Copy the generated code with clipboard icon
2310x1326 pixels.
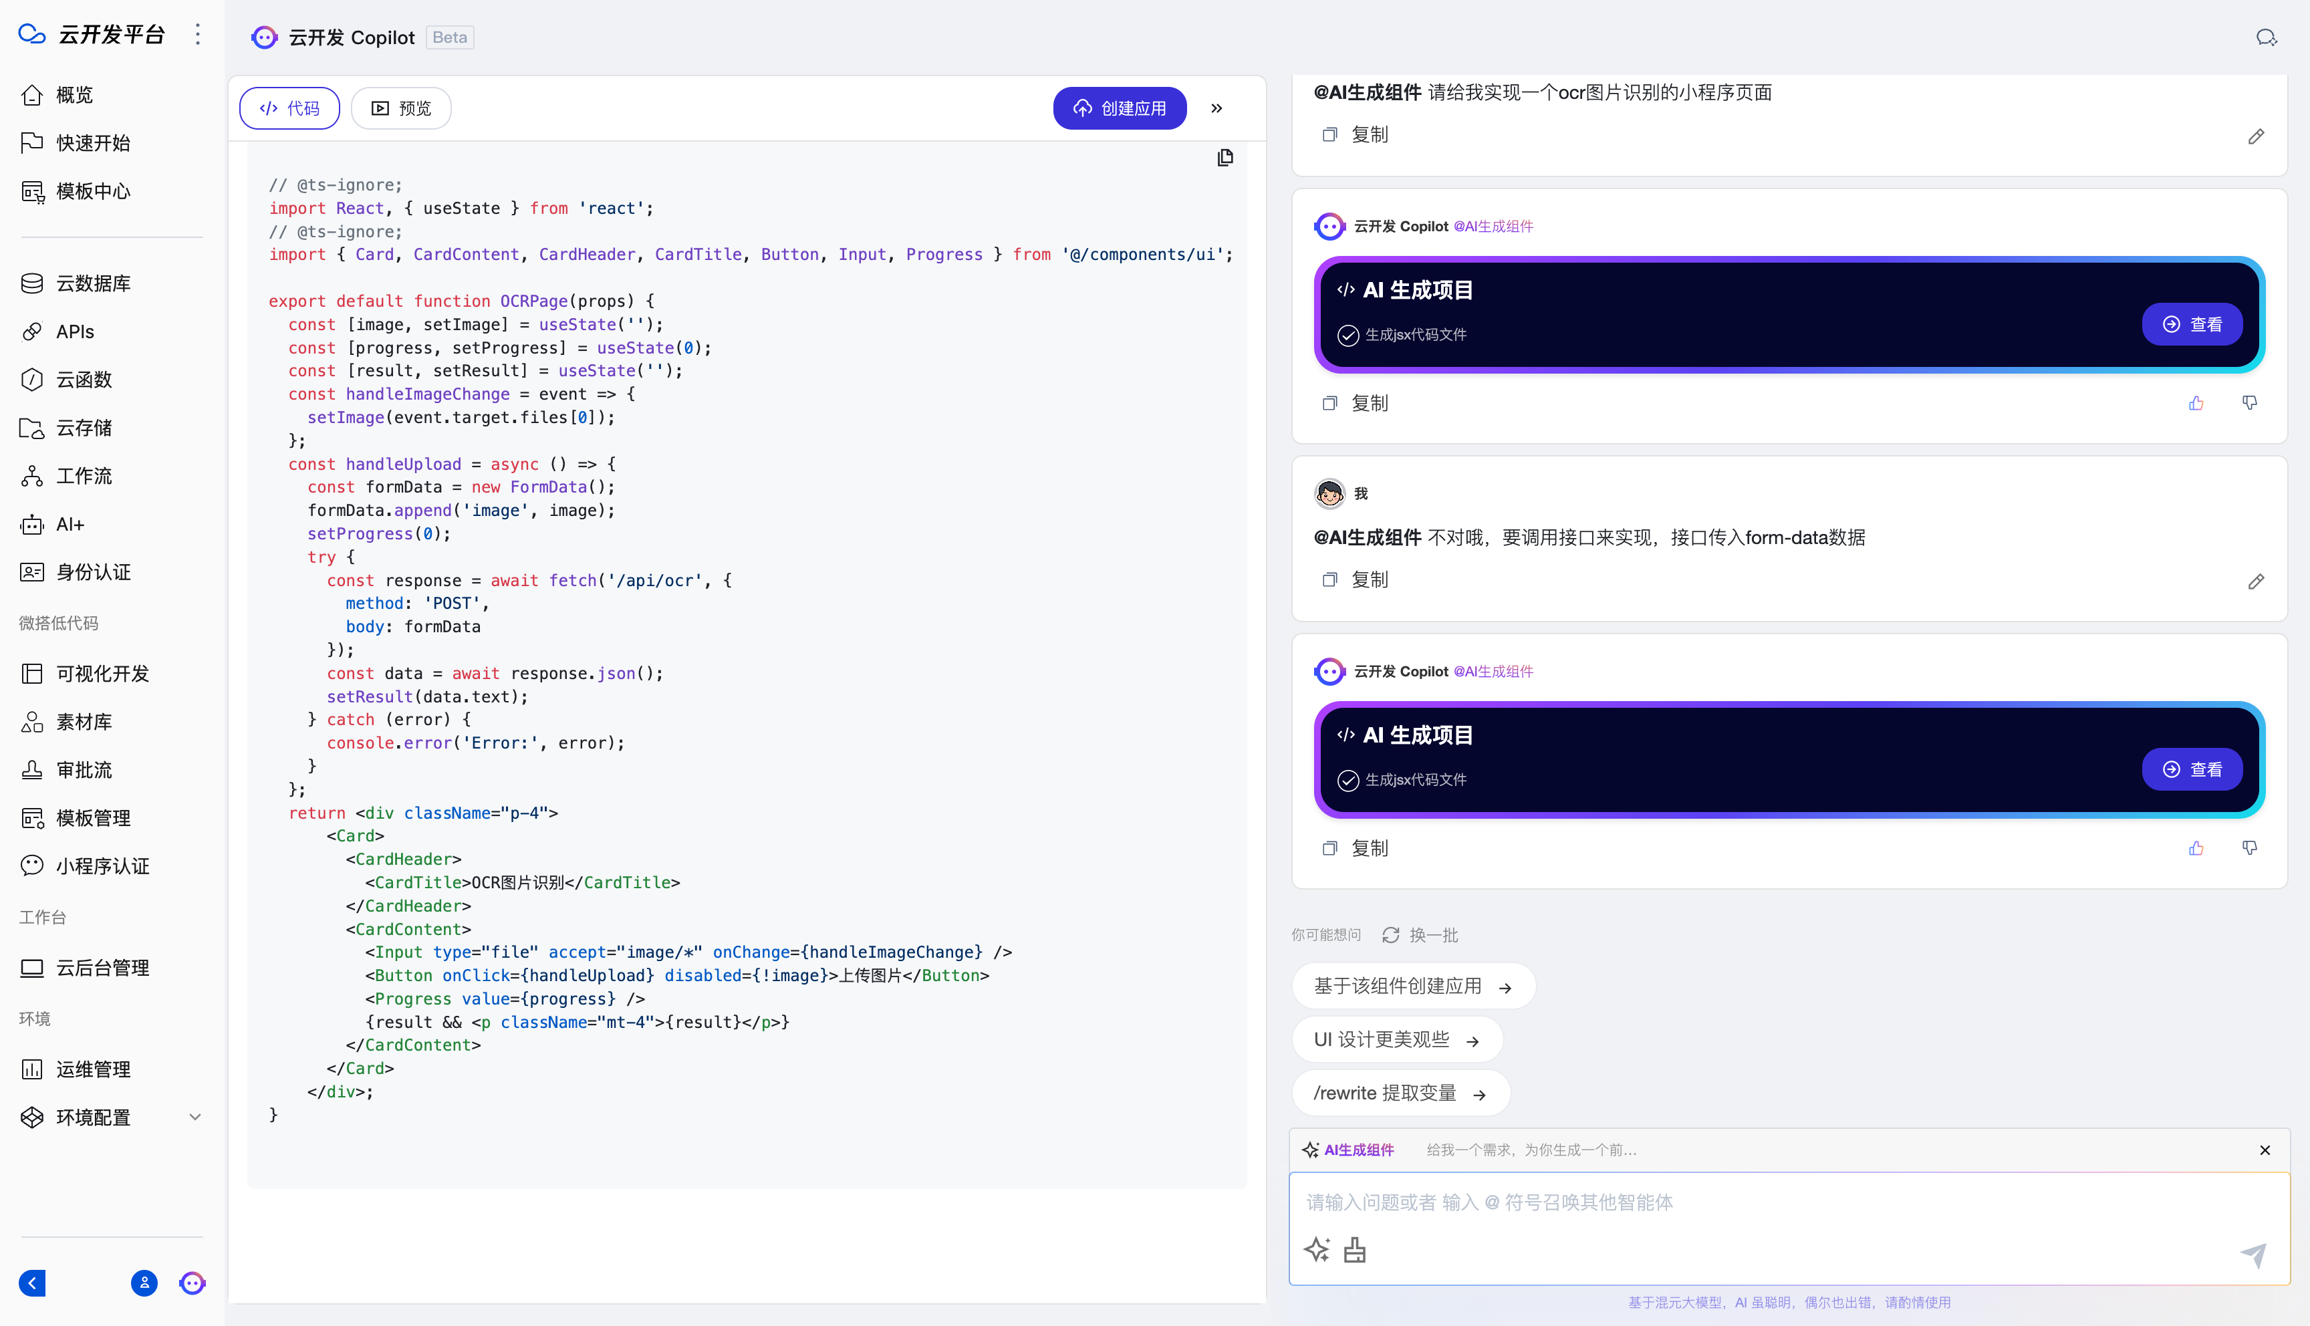pos(1225,158)
